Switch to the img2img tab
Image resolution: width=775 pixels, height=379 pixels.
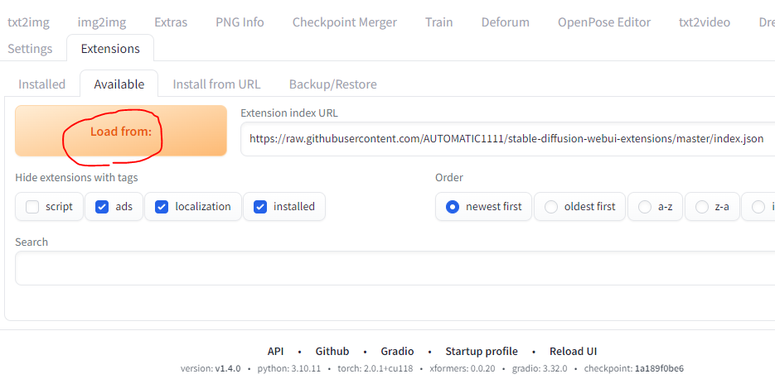(102, 22)
